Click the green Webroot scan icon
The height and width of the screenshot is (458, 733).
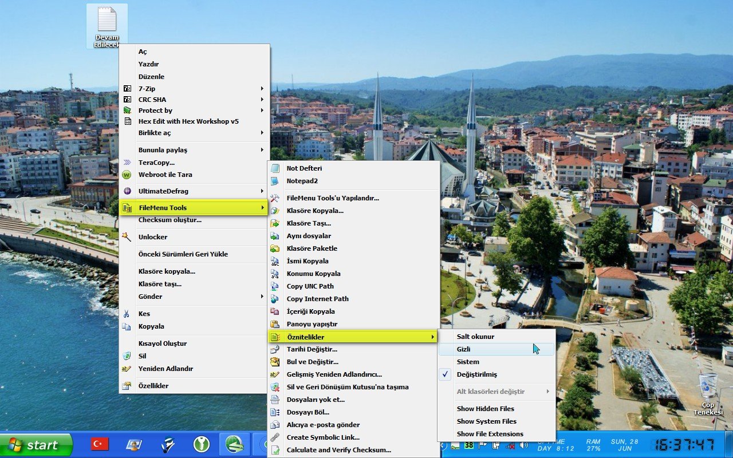point(127,175)
